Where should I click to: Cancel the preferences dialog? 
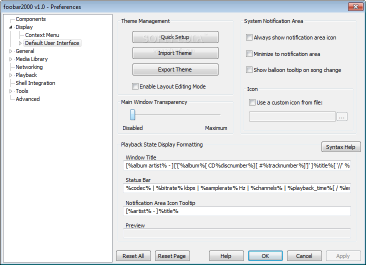coord(304,256)
